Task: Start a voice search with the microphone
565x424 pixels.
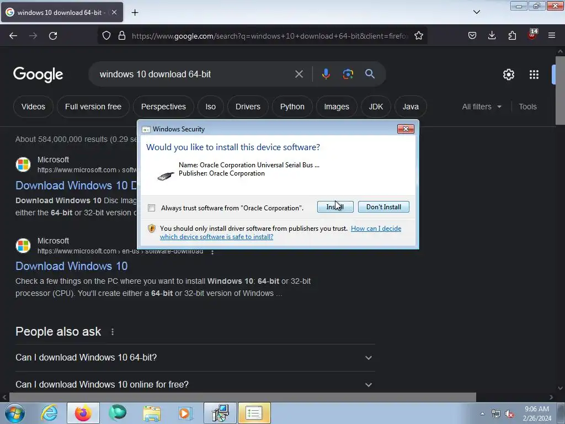Action: tap(326, 75)
